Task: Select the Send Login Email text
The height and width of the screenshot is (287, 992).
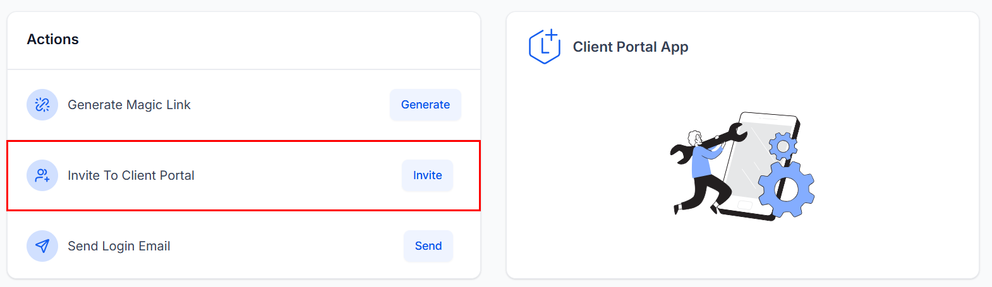Action: 119,246
